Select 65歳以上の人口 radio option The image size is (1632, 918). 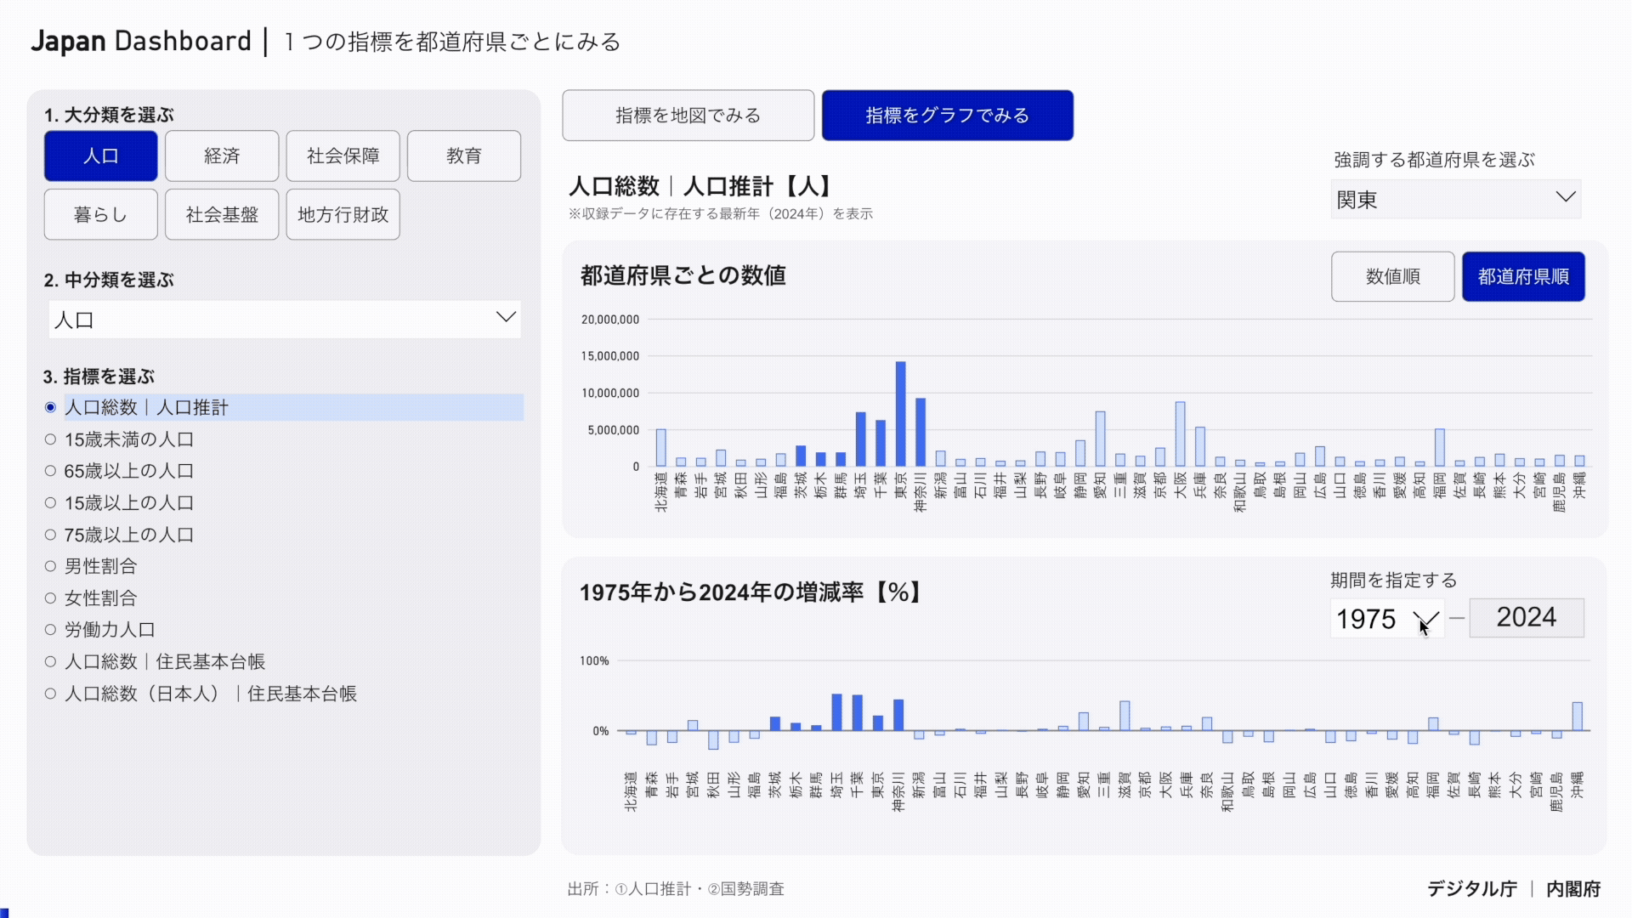(x=51, y=471)
